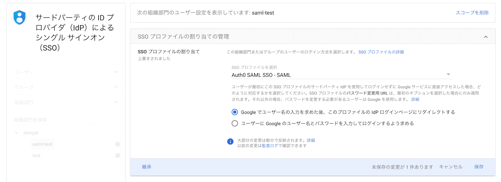Click the info icon beside the changes notice
This screenshot has height=182, width=501.
pos(230,142)
